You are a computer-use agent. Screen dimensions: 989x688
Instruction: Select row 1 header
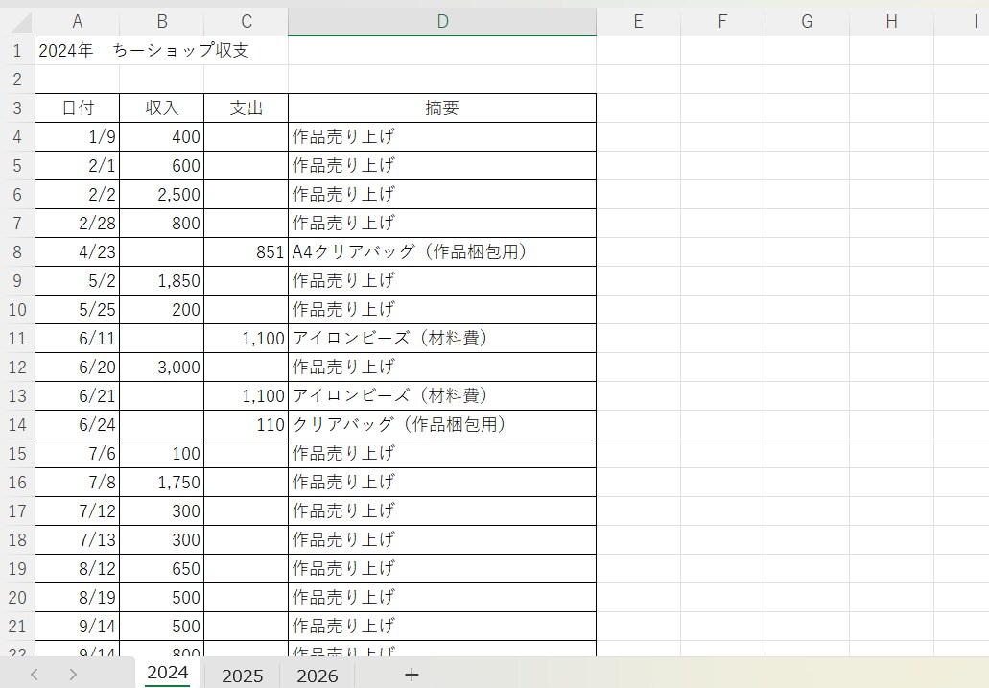[x=17, y=51]
